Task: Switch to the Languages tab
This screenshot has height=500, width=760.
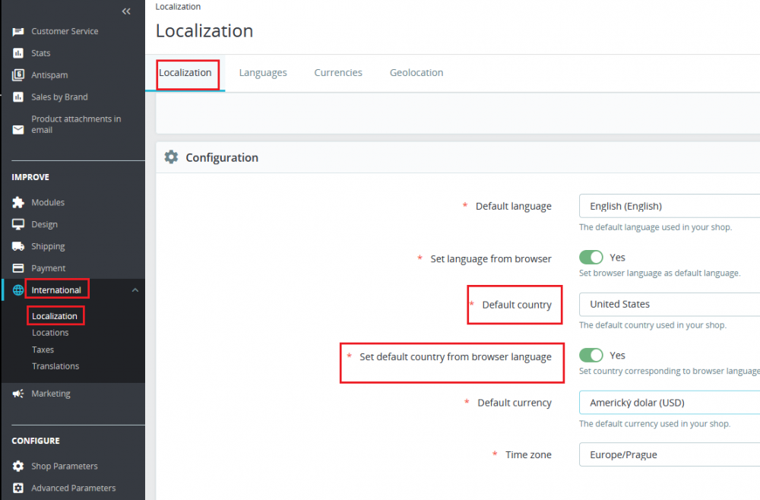Action: tap(263, 73)
